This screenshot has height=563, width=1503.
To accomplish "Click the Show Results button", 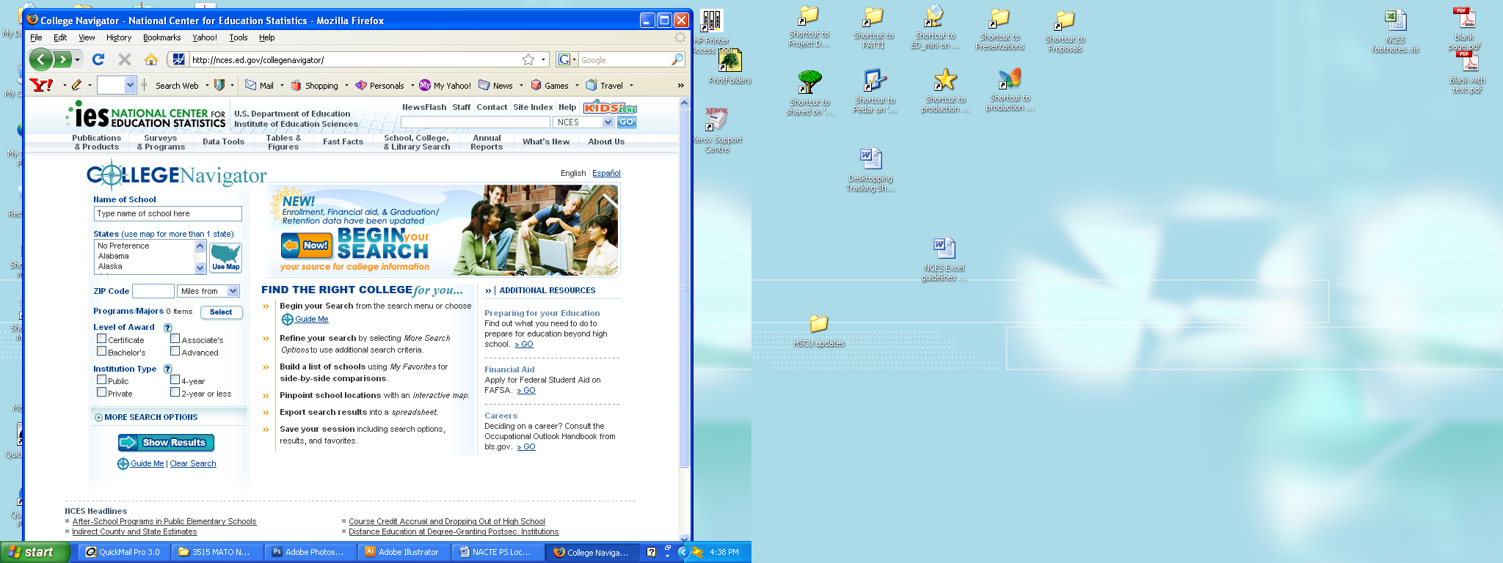I will [166, 442].
